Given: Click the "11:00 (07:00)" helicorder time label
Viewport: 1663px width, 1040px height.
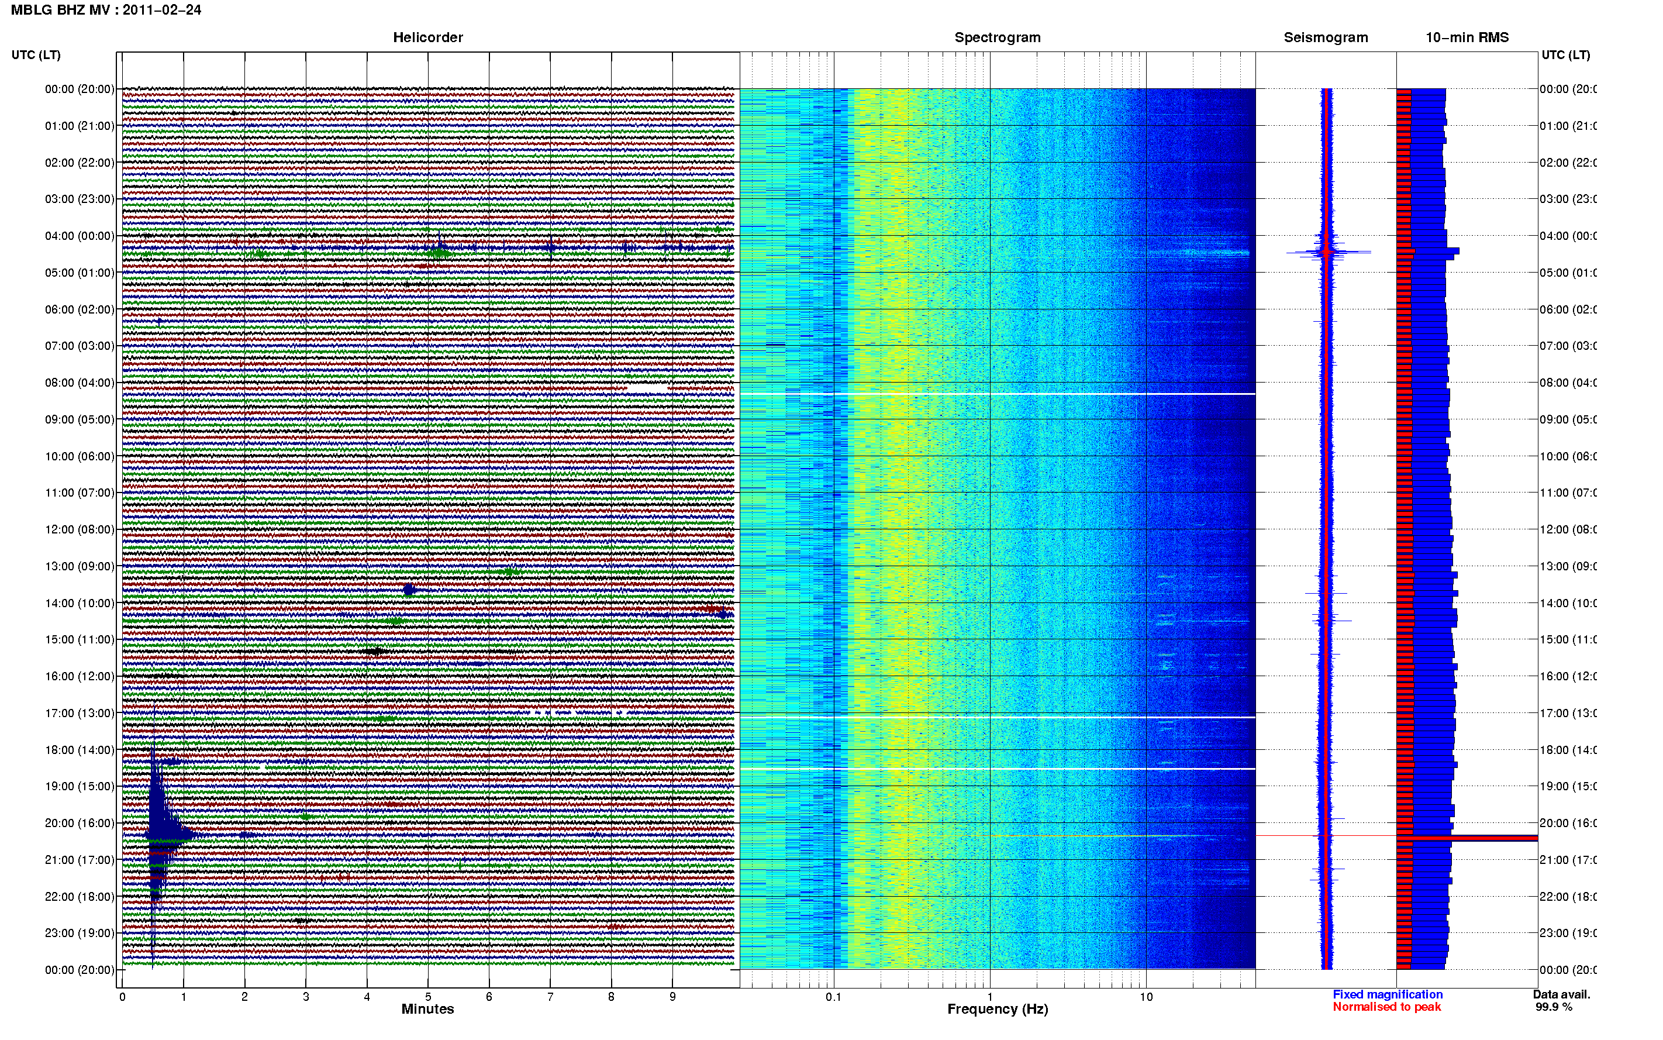Looking at the screenshot, I should tap(80, 493).
